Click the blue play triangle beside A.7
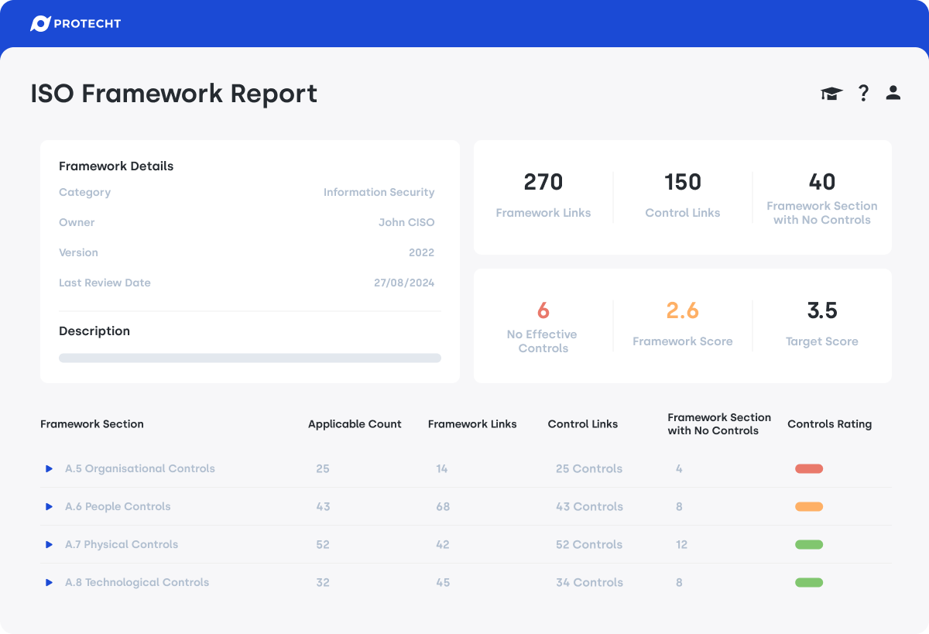Image resolution: width=929 pixels, height=634 pixels. 48,544
